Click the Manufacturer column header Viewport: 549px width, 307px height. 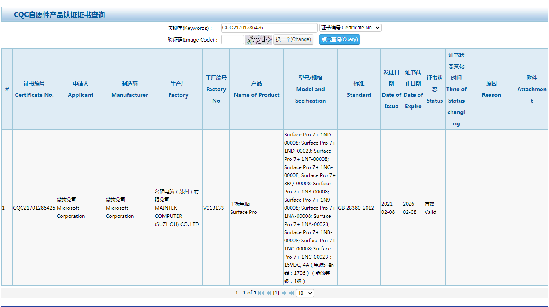coord(129,89)
